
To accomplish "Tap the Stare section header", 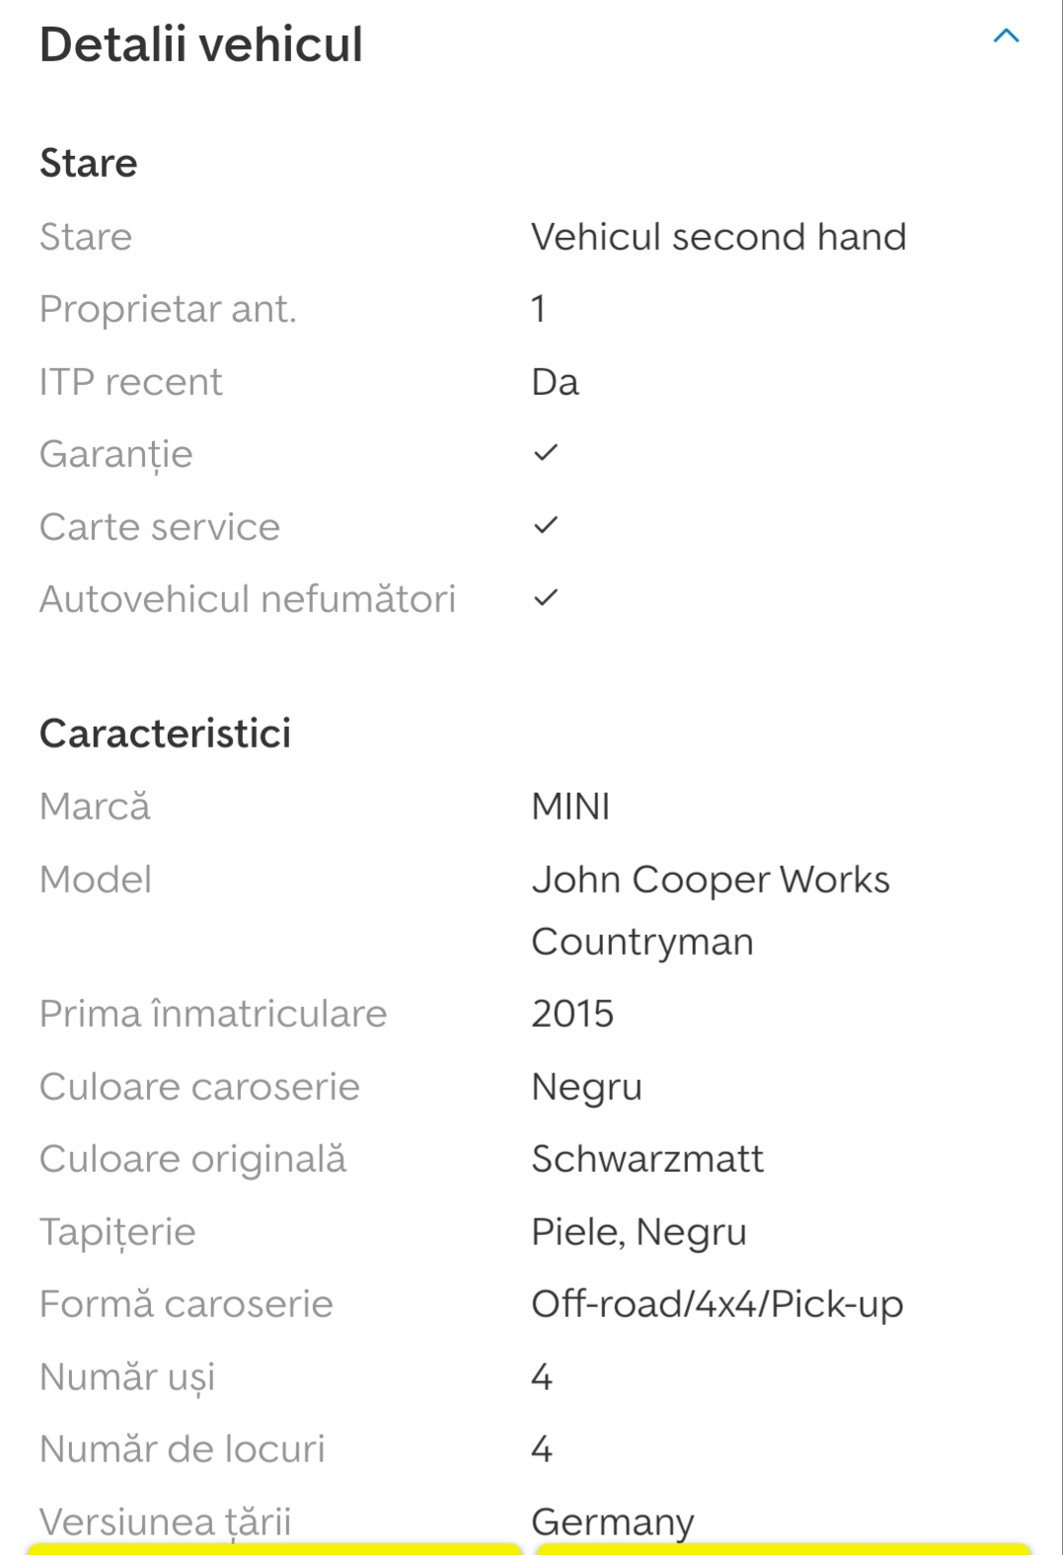I will pos(89,163).
